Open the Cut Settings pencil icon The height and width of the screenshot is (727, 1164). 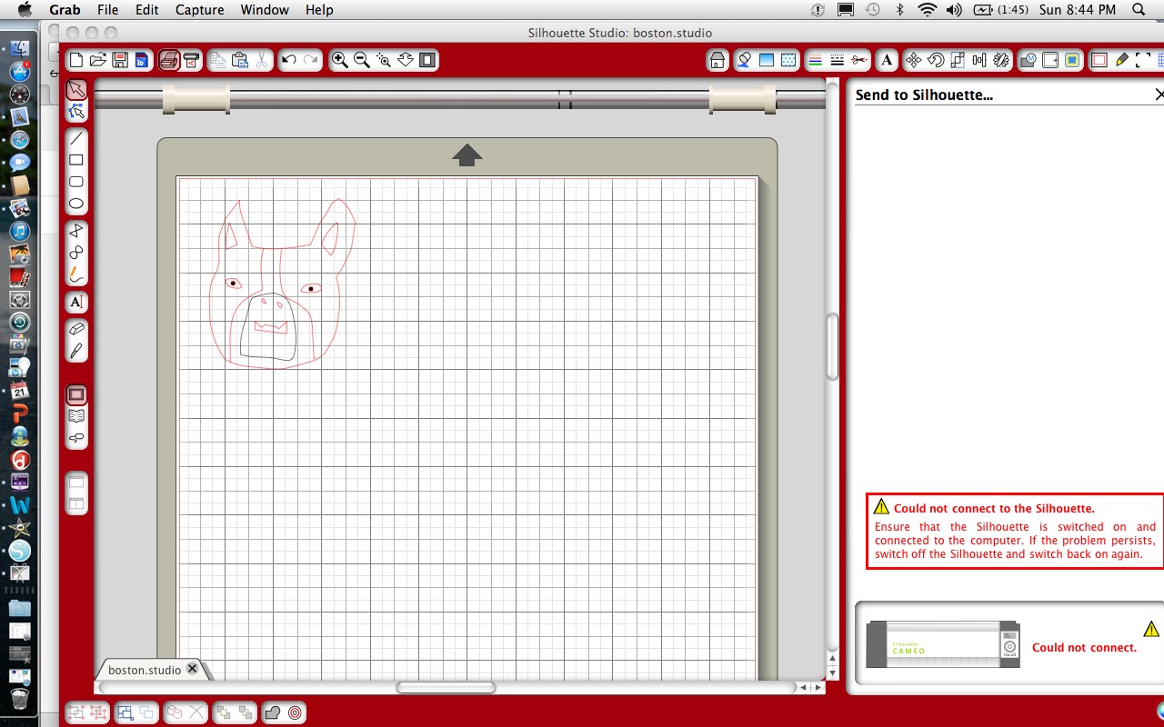click(x=1121, y=61)
